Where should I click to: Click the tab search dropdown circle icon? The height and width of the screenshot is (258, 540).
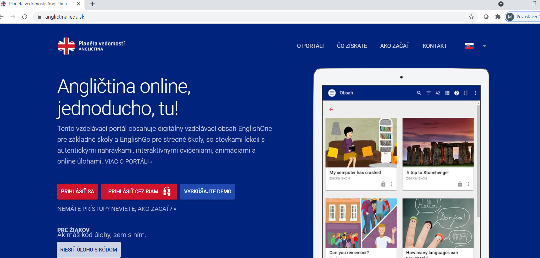(x=501, y=4)
